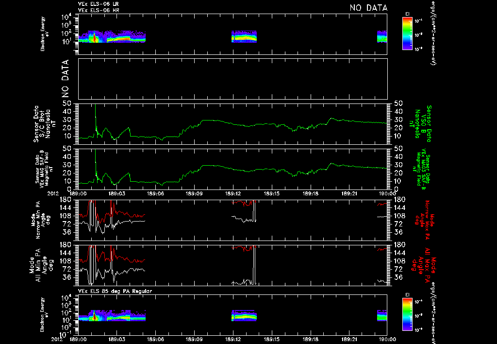Click the '189:12' tick under the MAG SAF-B panel

point(233,193)
